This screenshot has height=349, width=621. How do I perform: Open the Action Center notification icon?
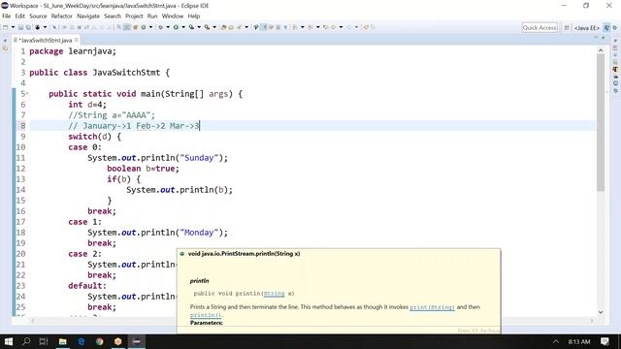point(605,341)
